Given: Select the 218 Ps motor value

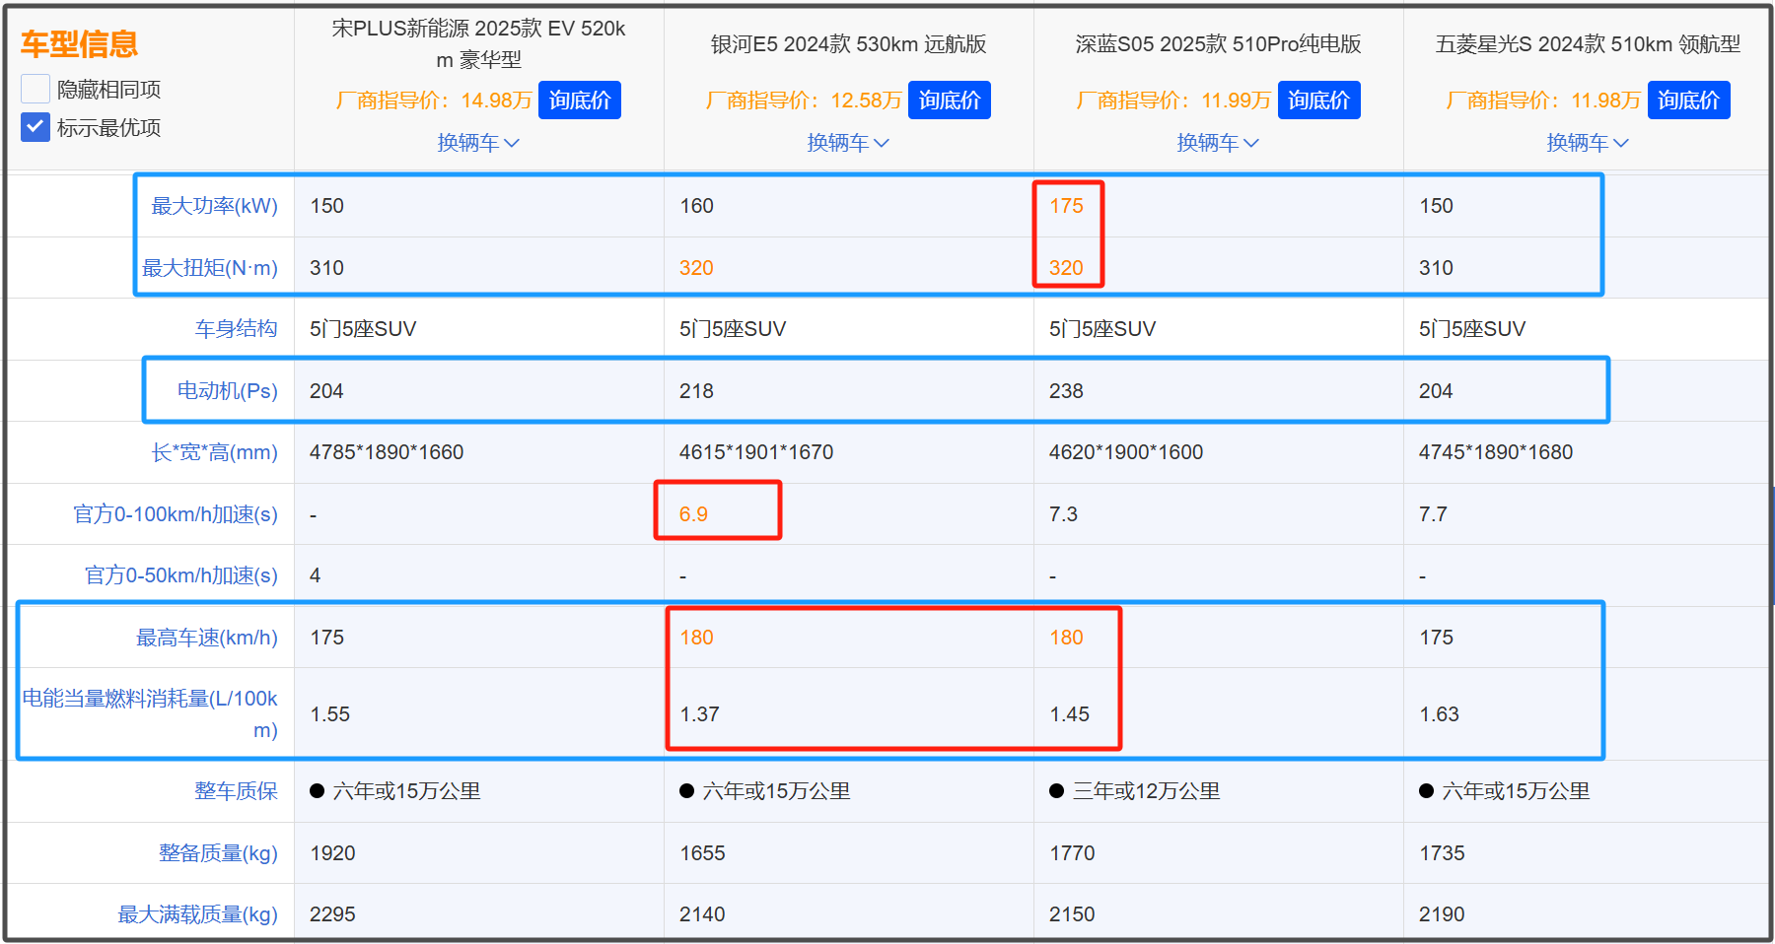Looking at the screenshot, I should [696, 391].
